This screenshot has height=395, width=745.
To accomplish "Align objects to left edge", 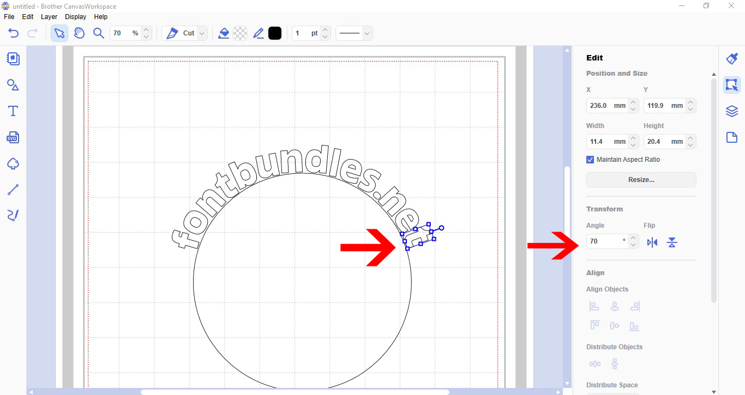I will click(x=594, y=307).
